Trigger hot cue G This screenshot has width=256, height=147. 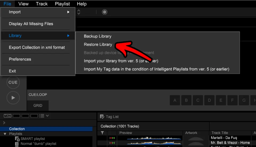tap(244, 100)
